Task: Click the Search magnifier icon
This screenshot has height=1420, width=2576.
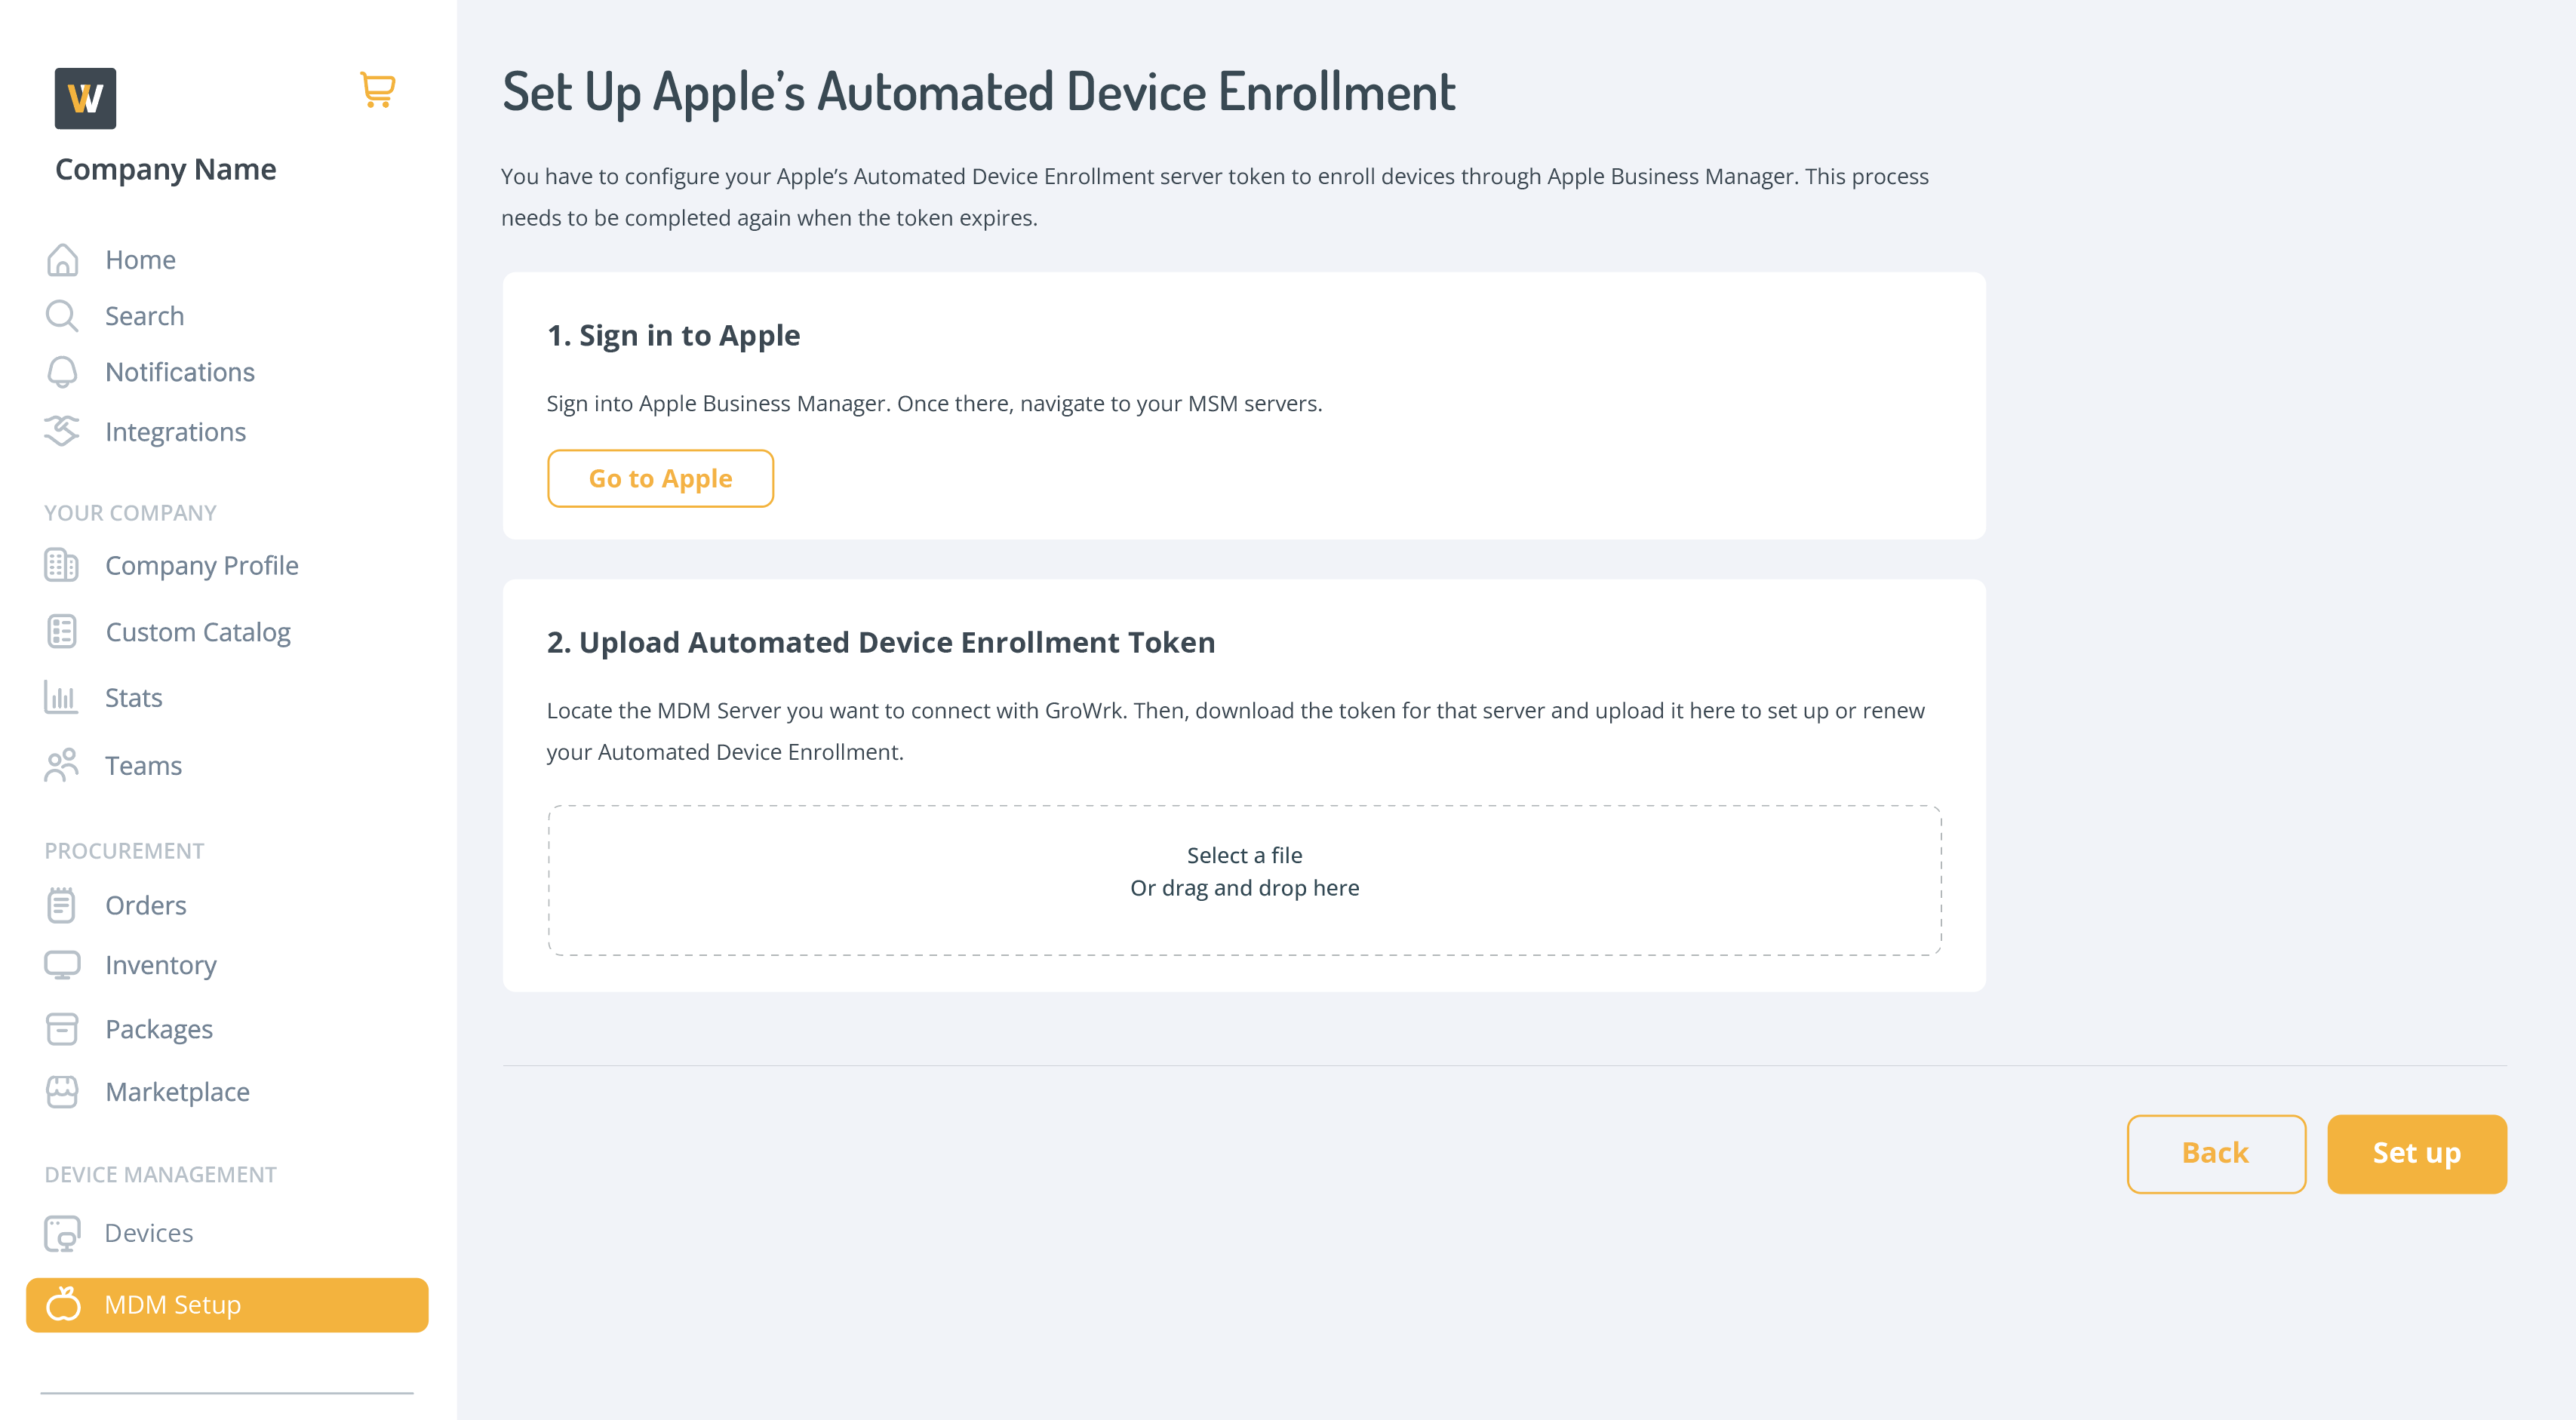Action: [x=62, y=316]
